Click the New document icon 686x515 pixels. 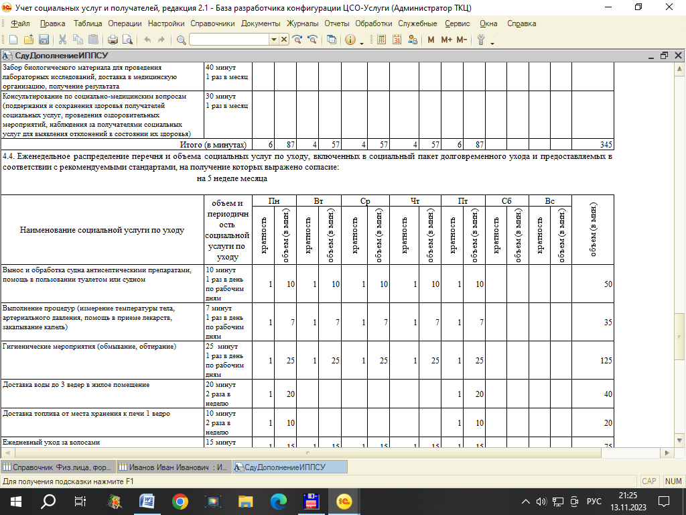[x=13, y=40]
